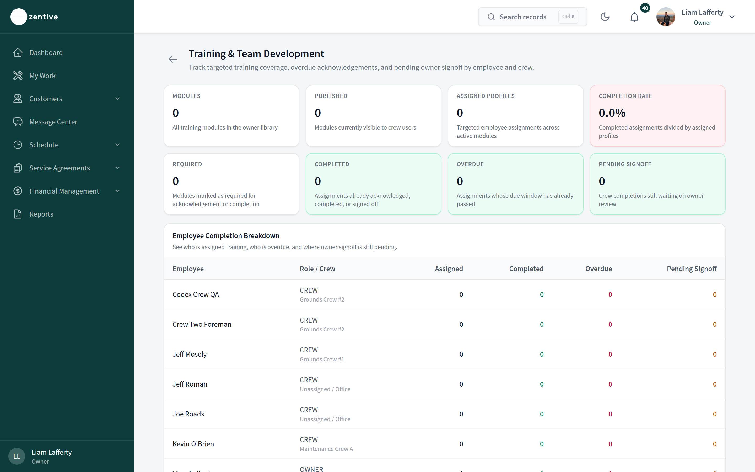
Task: Click the Employee column header
Action: pos(188,269)
